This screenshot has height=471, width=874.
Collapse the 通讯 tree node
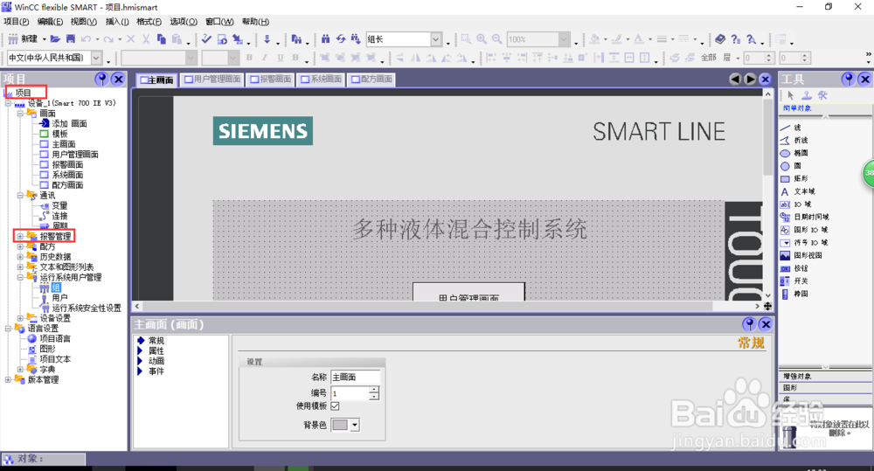tap(20, 196)
